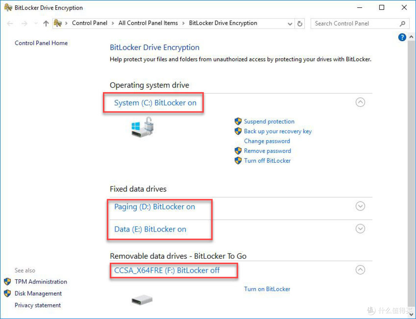Select BitLocker Drive Encryption breadcrumb
This screenshot has width=416, height=319.
(x=223, y=23)
